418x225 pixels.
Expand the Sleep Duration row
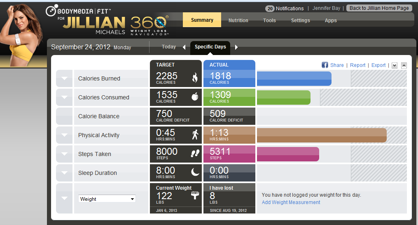(x=64, y=173)
